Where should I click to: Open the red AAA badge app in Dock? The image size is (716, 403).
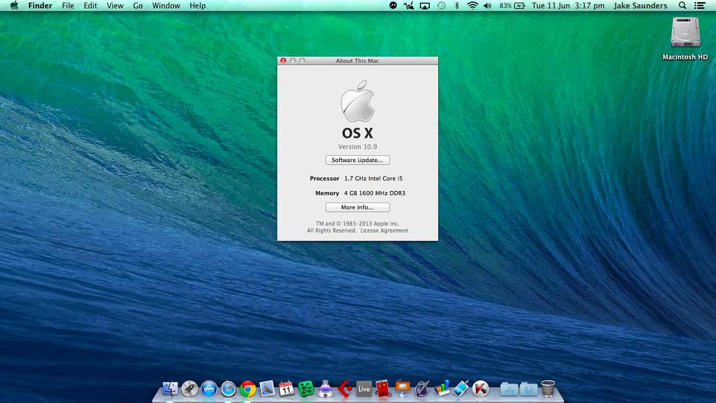pyautogui.click(x=384, y=389)
